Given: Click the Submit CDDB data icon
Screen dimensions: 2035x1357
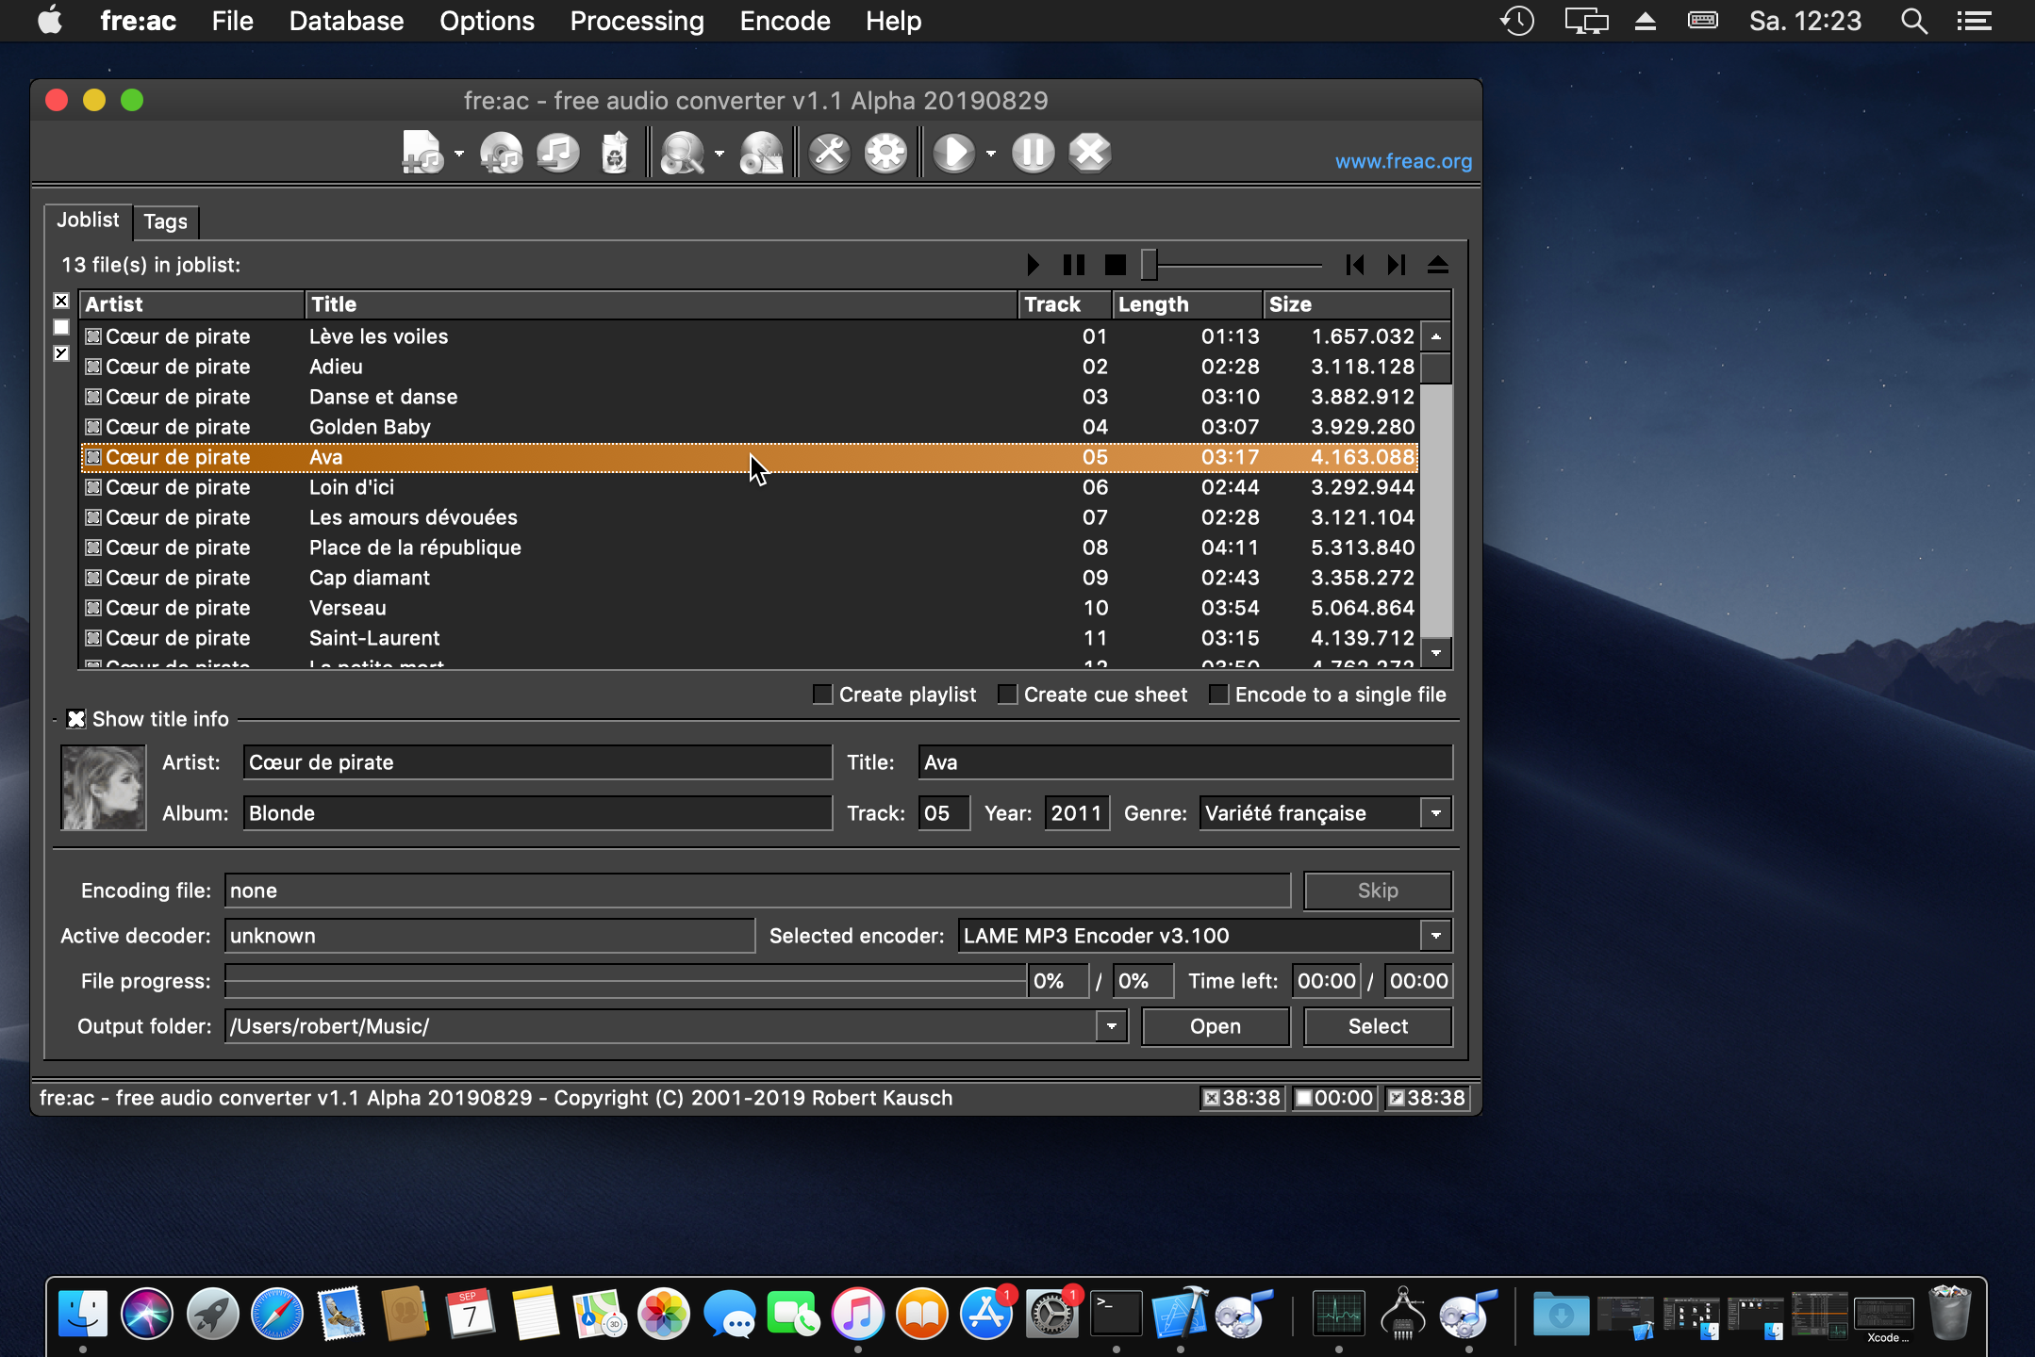Looking at the screenshot, I should point(761,153).
